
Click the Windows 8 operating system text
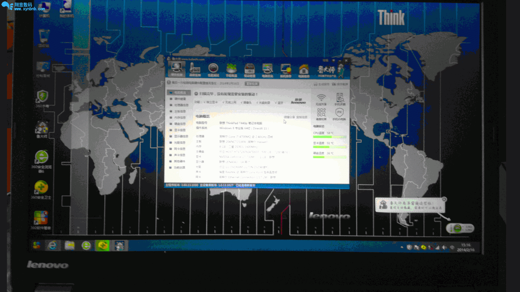point(244,128)
